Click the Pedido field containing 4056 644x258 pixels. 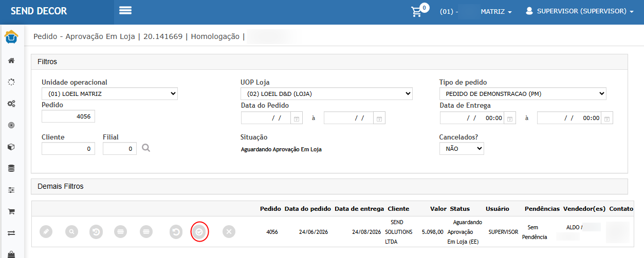click(68, 116)
